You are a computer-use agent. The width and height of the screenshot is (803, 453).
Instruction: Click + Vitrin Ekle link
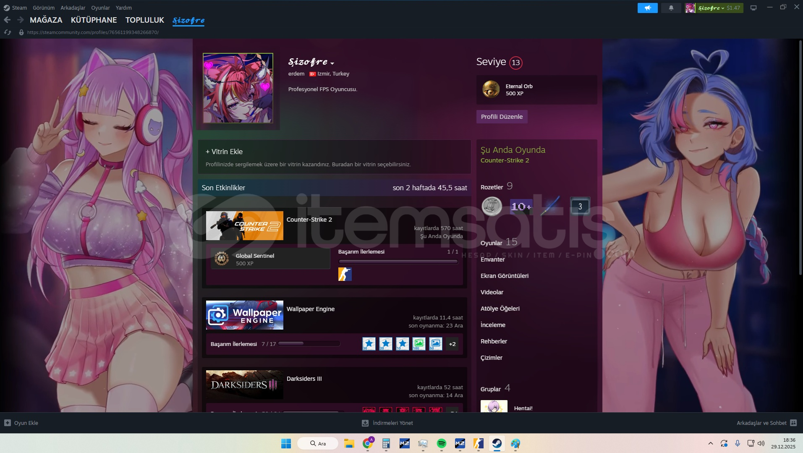224,152
